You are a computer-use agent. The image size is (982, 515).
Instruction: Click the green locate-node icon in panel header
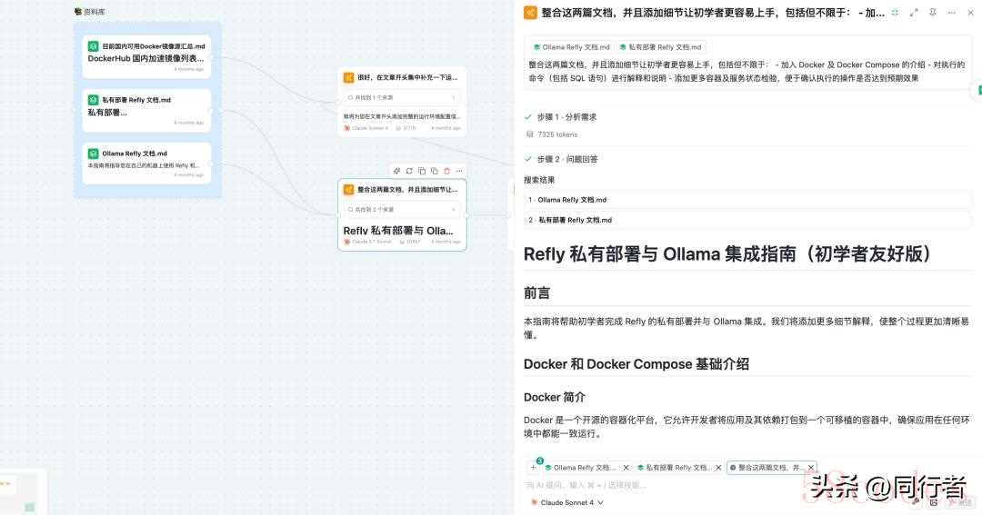click(x=896, y=13)
